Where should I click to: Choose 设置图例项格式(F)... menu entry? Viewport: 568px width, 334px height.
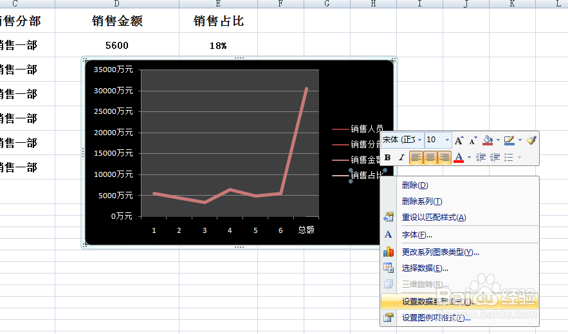pyautogui.click(x=459, y=318)
